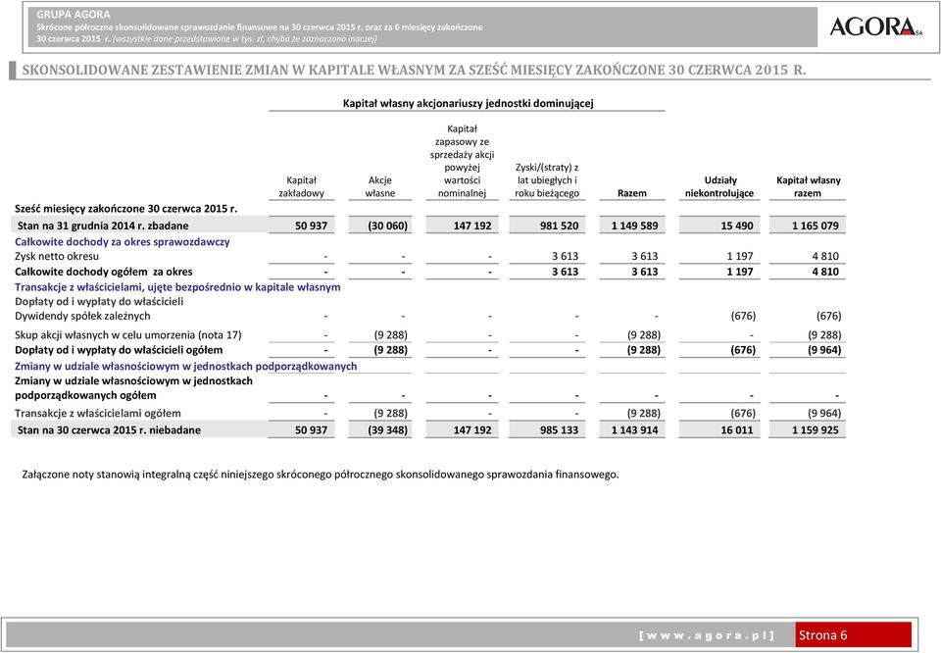Select the footnote 'Załączone noty stanowią integralną część'
941x653 pixels.
pos(321,475)
